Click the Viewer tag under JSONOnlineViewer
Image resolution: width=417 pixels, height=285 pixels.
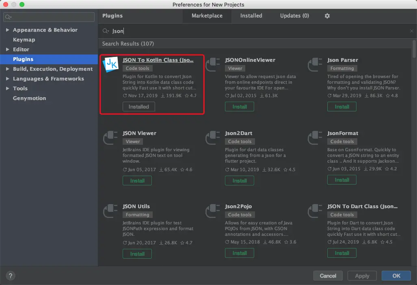coord(235,68)
